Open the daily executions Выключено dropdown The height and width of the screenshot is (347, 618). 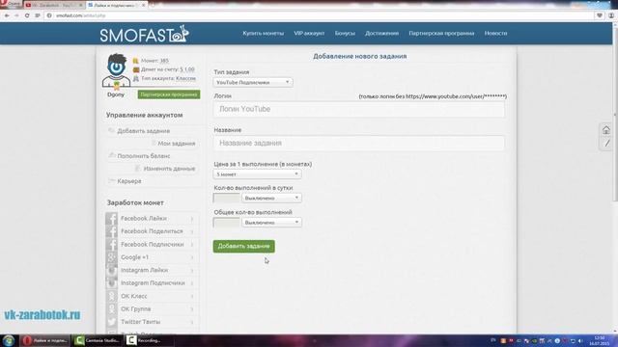point(271,198)
